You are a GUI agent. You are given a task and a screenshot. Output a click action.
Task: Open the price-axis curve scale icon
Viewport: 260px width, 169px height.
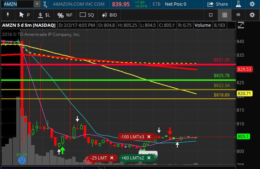pyautogui.click(x=241, y=25)
